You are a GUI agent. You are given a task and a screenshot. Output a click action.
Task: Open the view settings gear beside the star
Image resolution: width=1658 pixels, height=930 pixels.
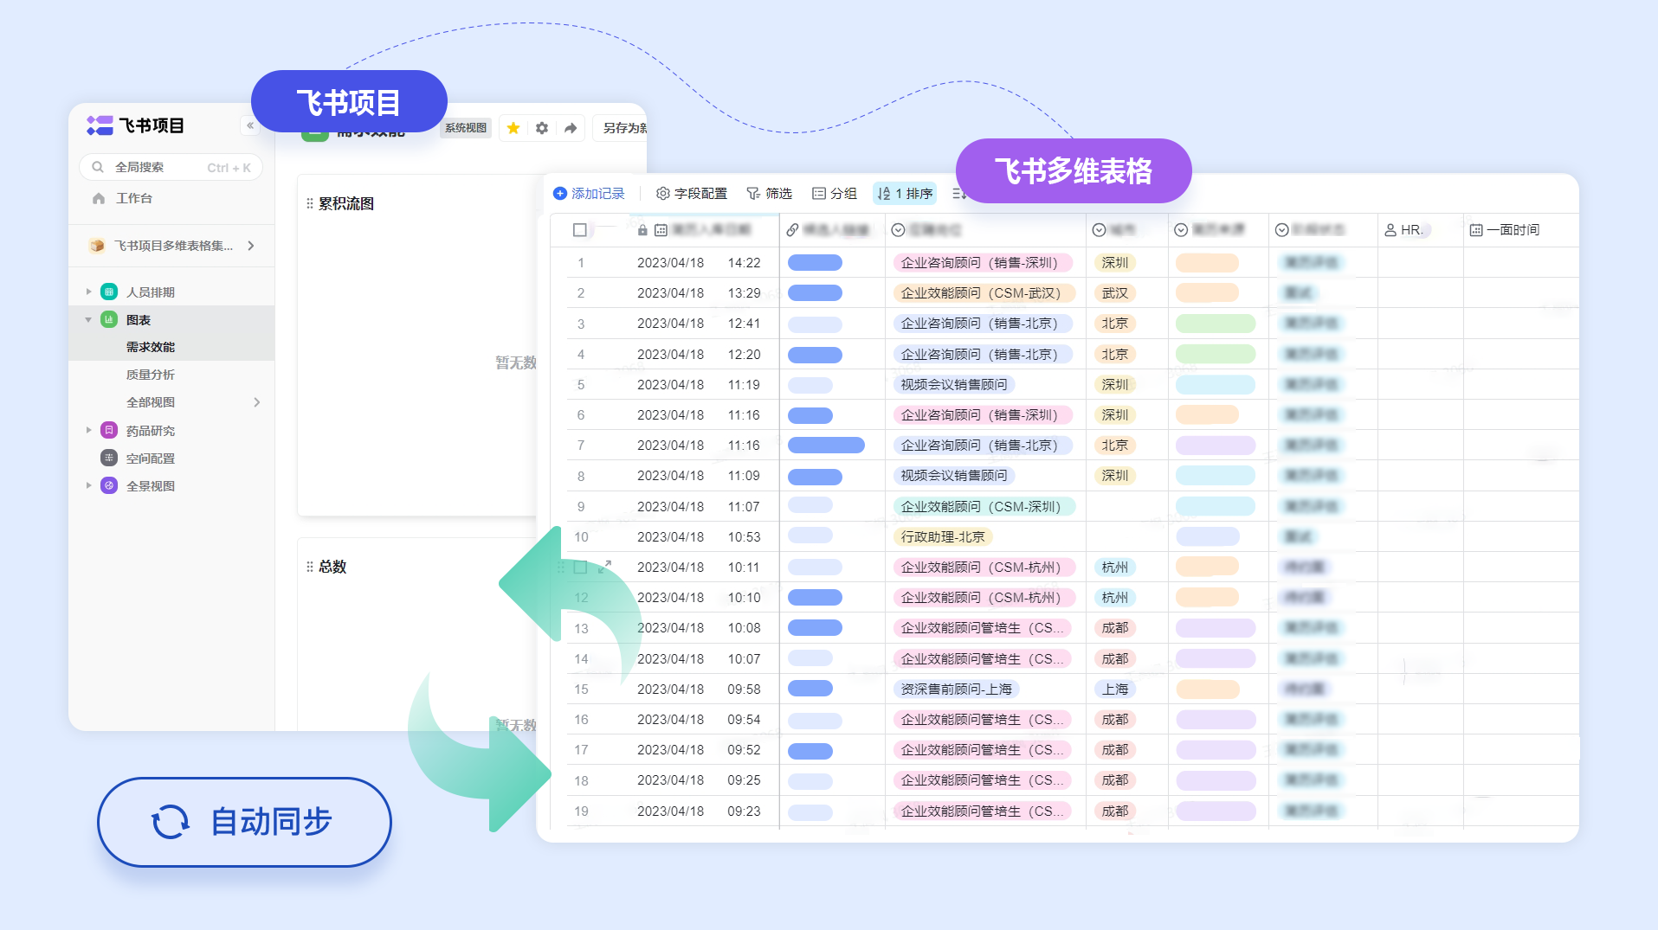click(x=541, y=127)
